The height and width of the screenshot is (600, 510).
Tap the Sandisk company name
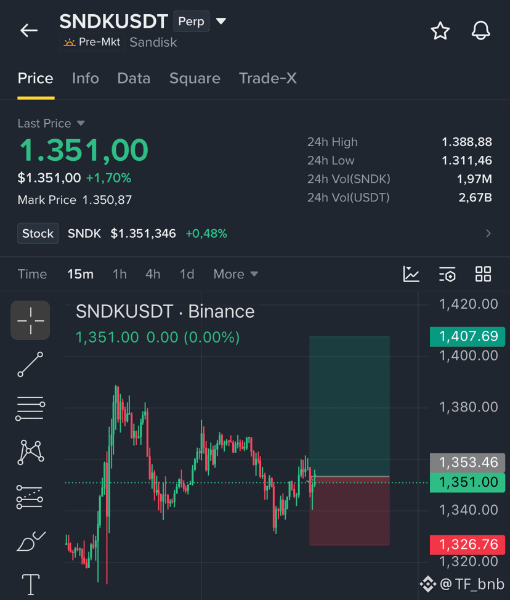(153, 42)
